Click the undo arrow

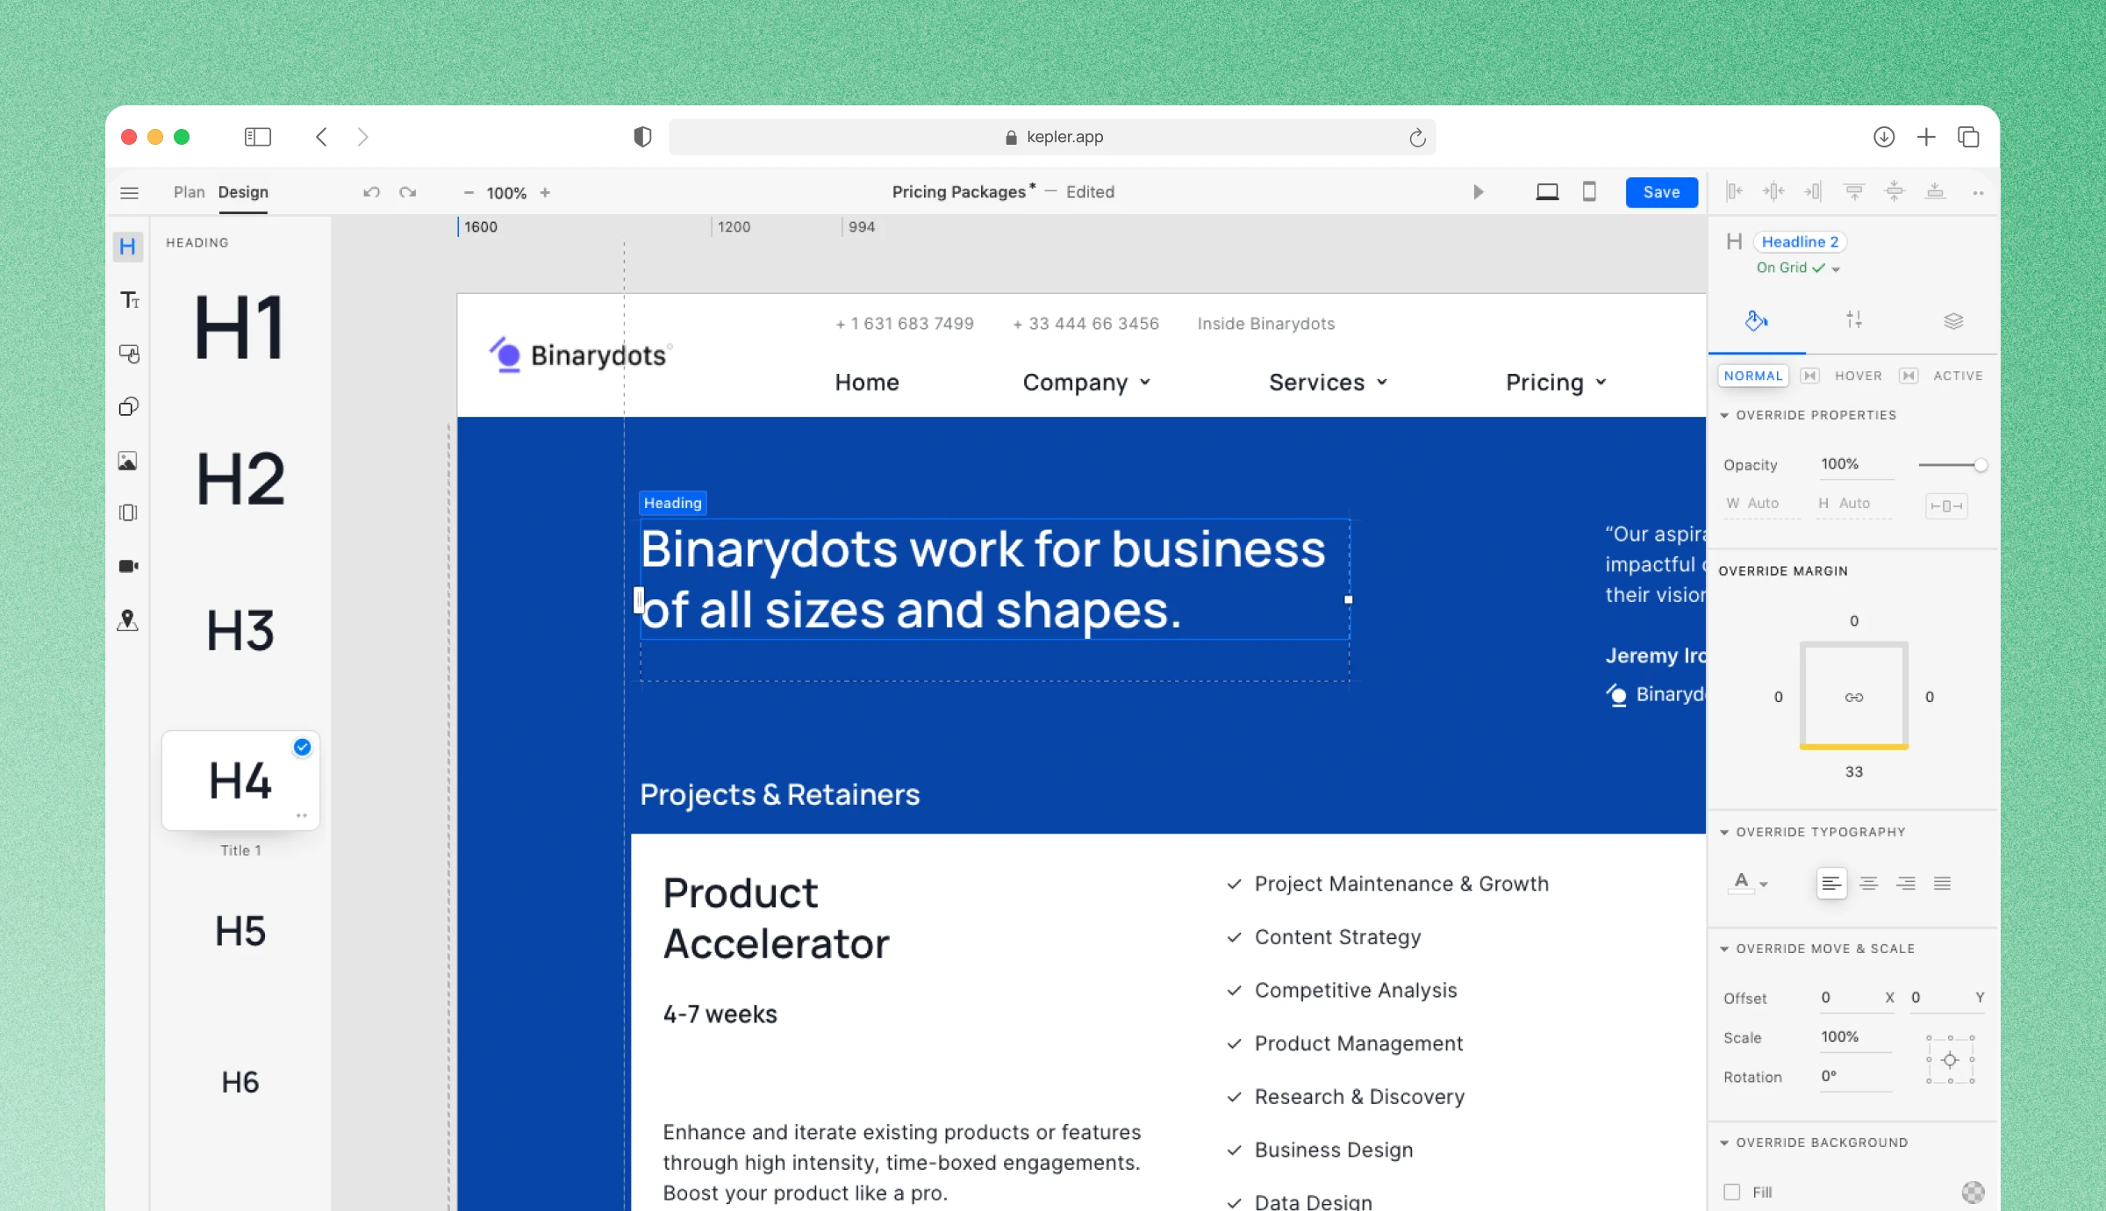point(371,192)
